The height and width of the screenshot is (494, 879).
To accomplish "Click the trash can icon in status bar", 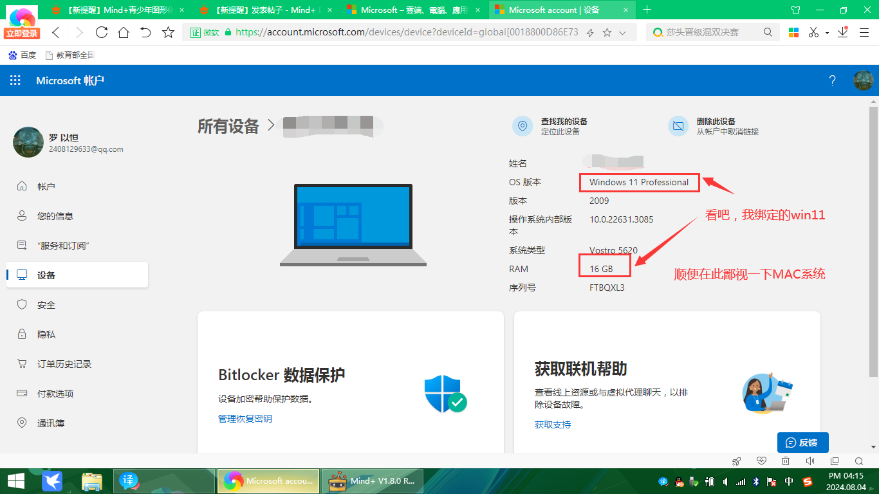I will [x=786, y=461].
